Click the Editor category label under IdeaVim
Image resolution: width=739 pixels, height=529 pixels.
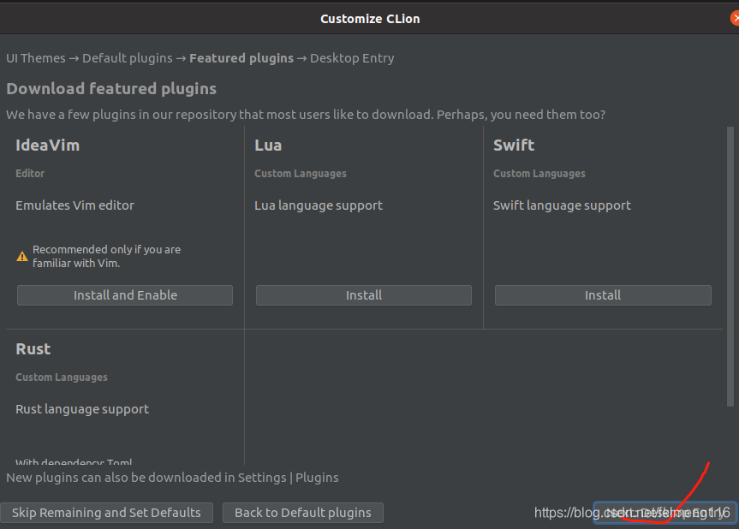(x=30, y=174)
